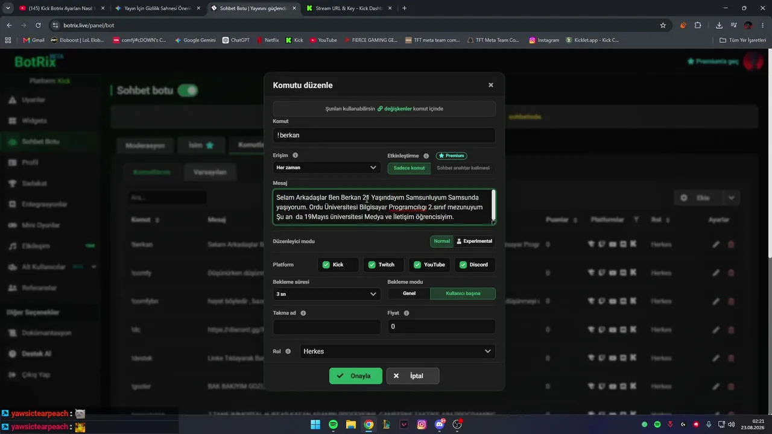Toggle the Sohbet botu switch
772x434 pixels.
click(188, 90)
